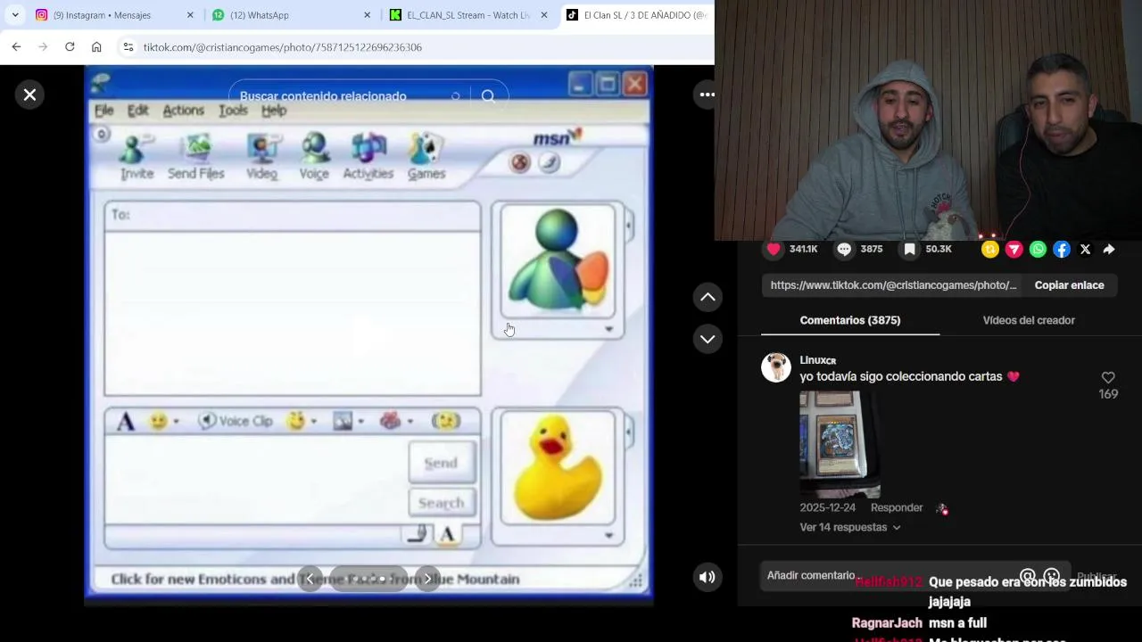The height and width of the screenshot is (642, 1142).
Task: Insert a mention with the @ icon
Action: [1028, 577]
